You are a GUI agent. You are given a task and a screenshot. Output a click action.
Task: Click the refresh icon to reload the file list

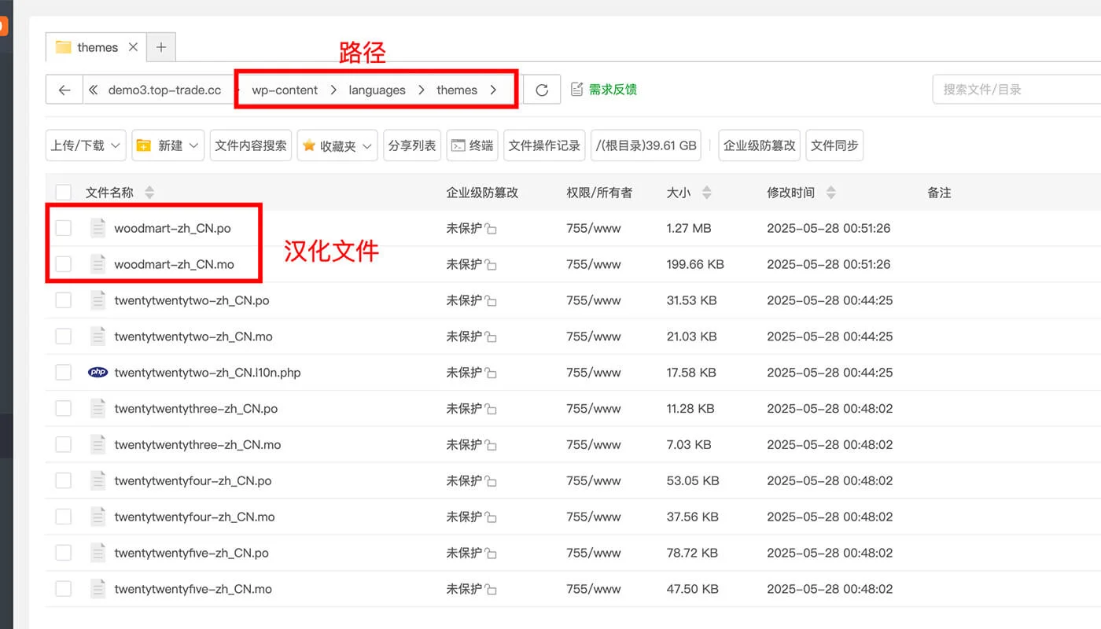[x=542, y=89]
